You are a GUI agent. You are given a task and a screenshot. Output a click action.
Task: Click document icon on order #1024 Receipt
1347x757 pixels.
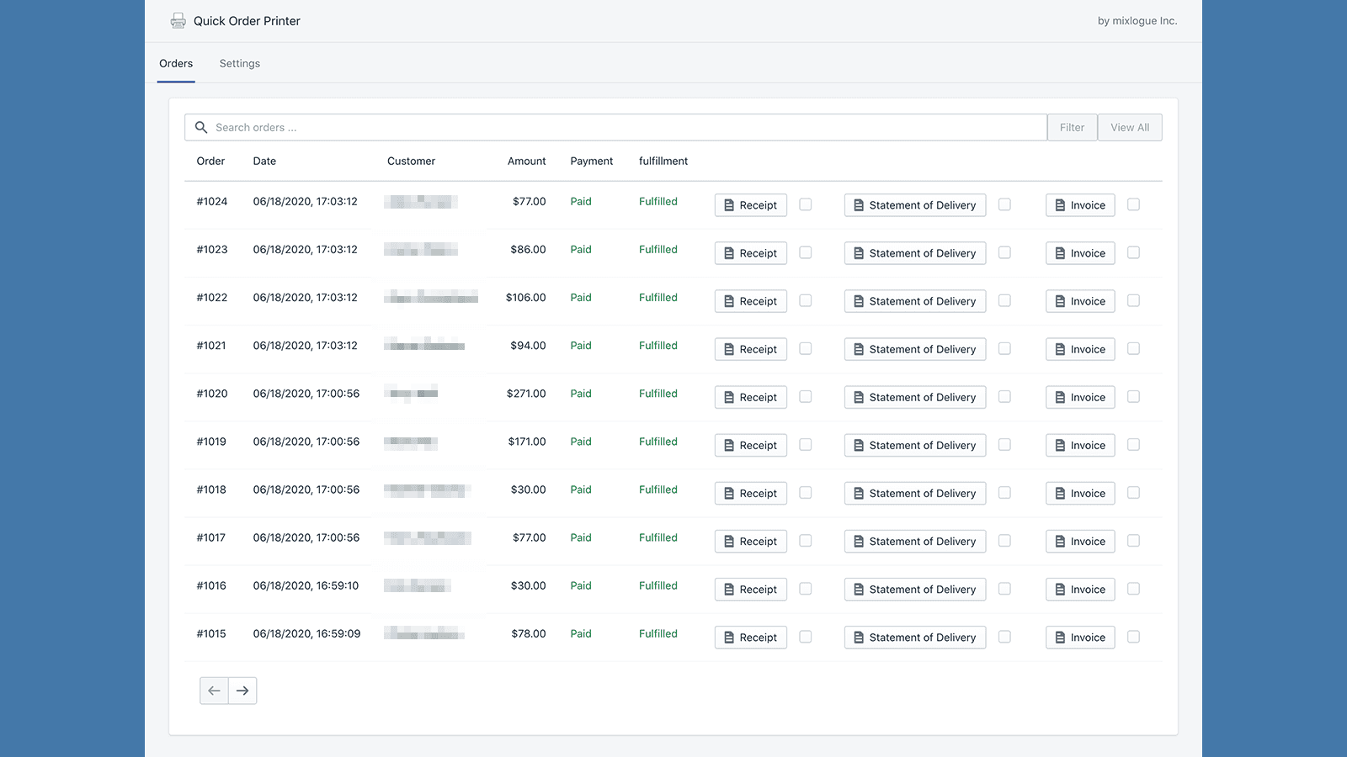point(729,205)
